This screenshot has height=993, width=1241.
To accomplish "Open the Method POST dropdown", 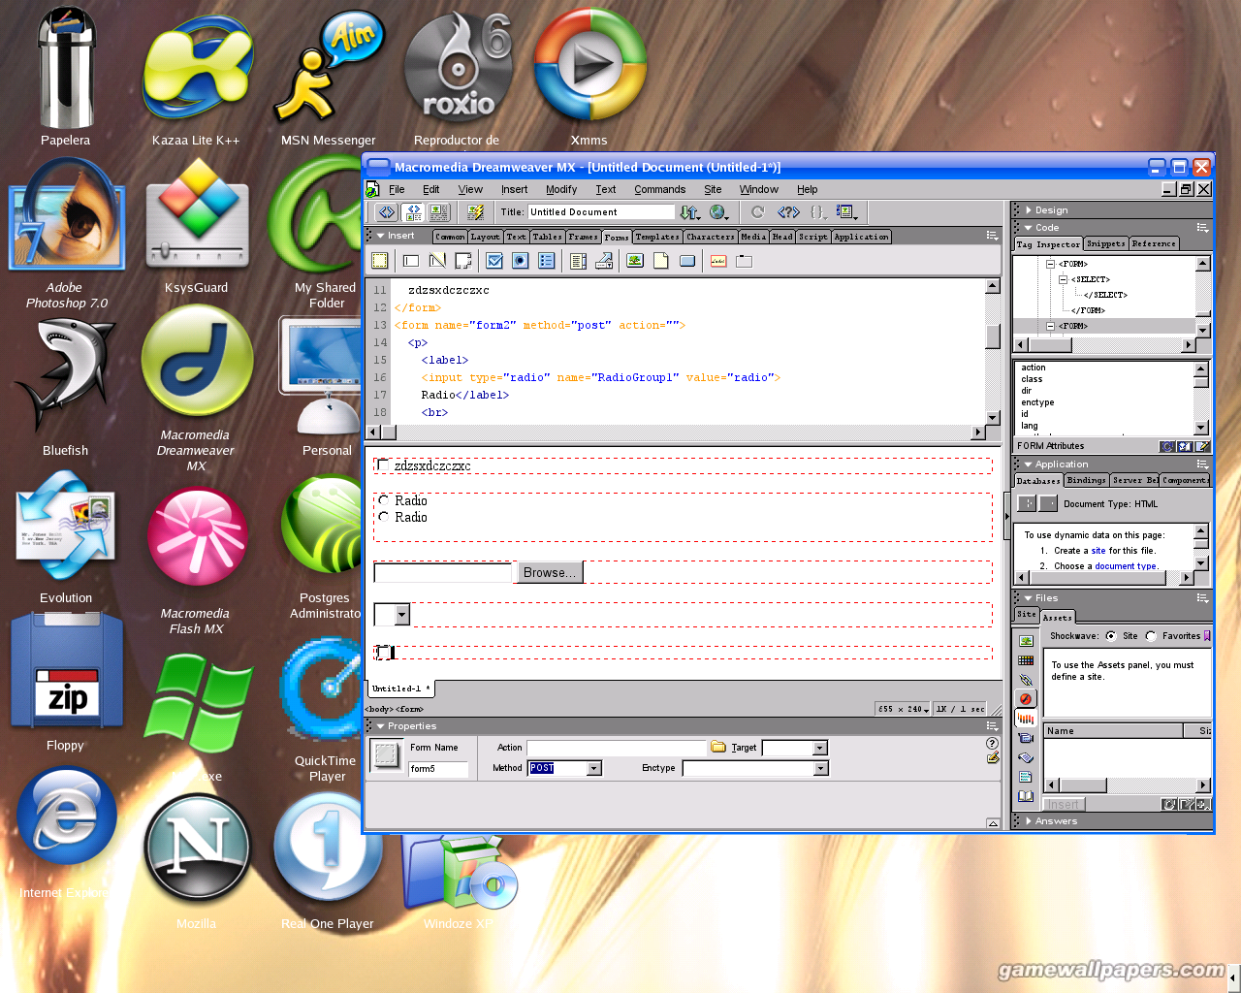I will pyautogui.click(x=594, y=768).
